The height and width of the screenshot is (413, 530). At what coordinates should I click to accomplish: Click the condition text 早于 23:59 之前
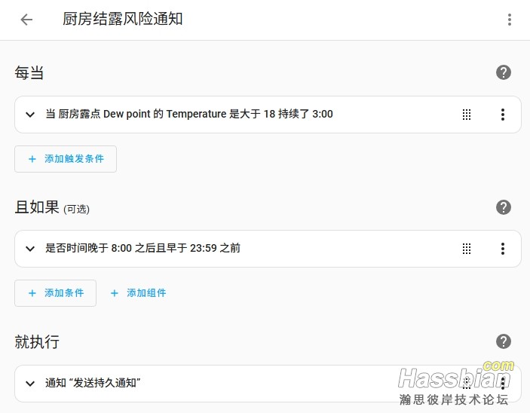coord(204,248)
